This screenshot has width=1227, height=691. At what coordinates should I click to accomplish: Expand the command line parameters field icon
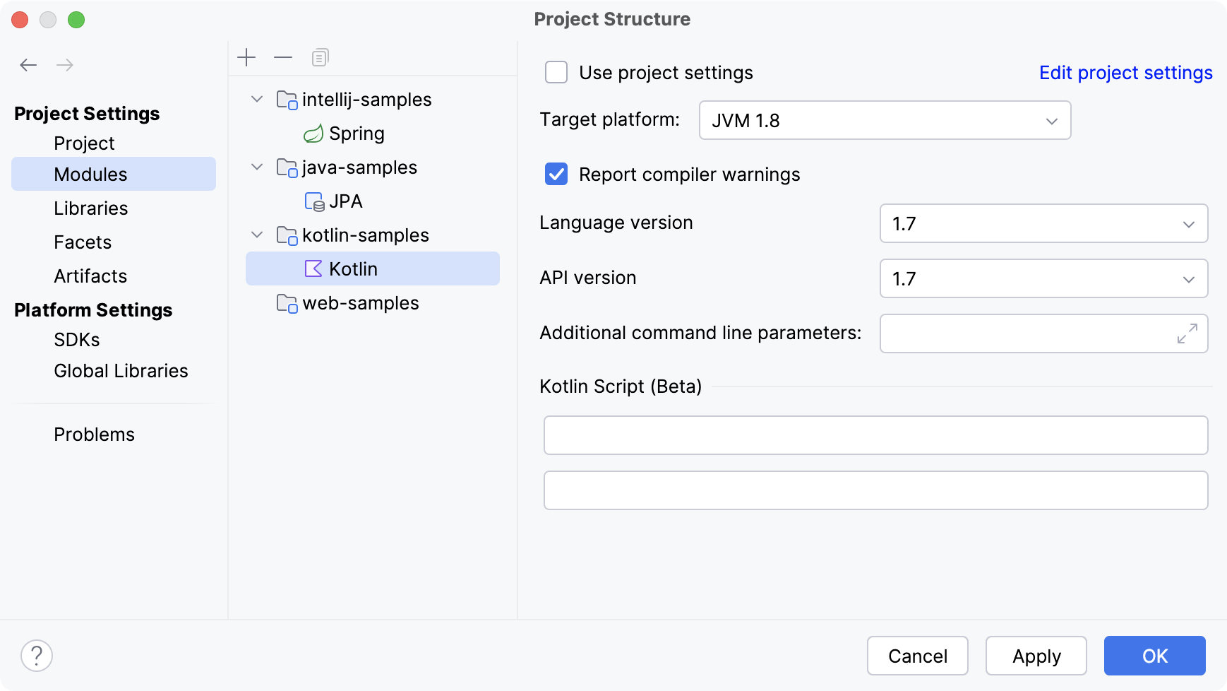[1188, 333]
